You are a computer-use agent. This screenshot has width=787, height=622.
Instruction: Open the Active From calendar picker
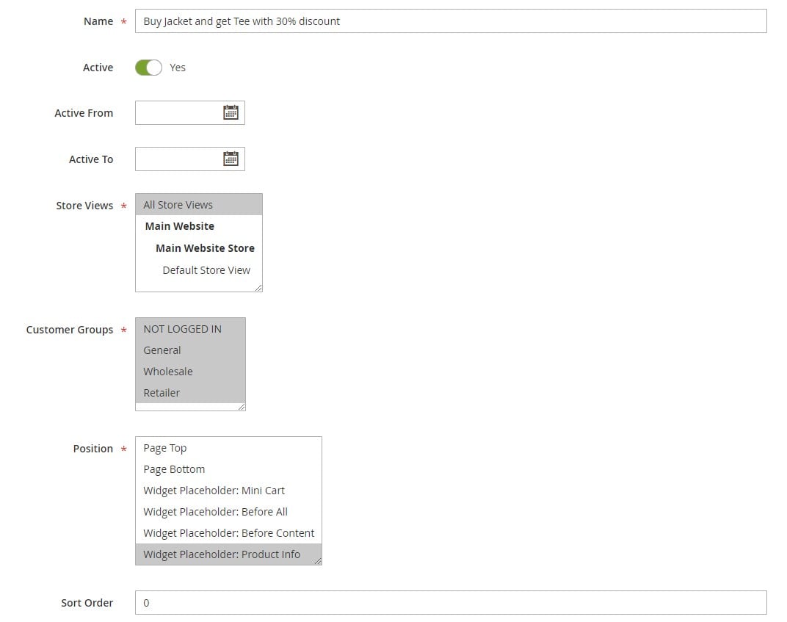point(231,112)
